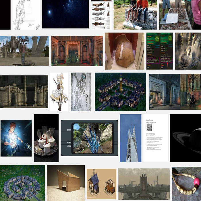Image resolution: width=201 pixels, height=201 pixels.
Task: View the green game stats panel screenshot
Action: pyautogui.click(x=159, y=51)
